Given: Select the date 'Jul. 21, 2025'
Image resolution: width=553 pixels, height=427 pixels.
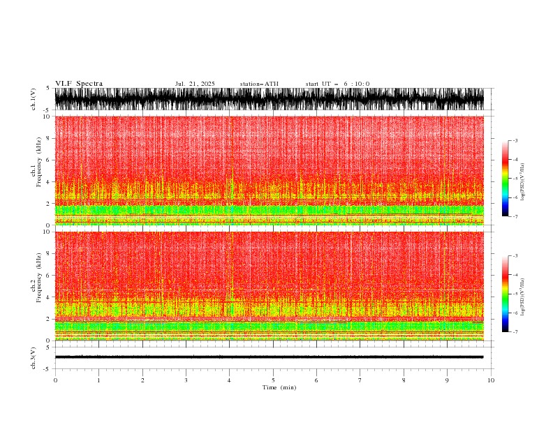Looking at the screenshot, I should coord(195,84).
